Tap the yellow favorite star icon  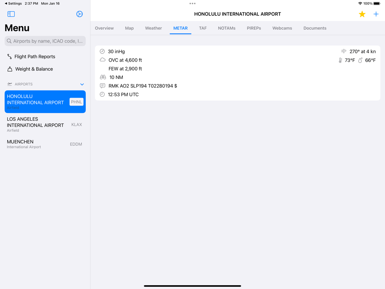[362, 14]
